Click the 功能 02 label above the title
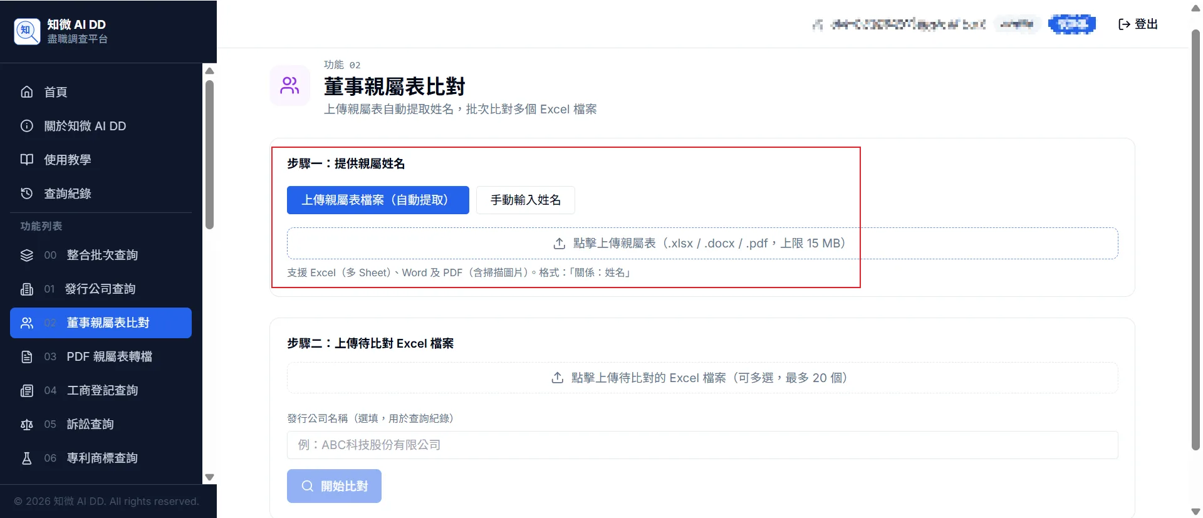The height and width of the screenshot is (518, 1203). pyautogui.click(x=342, y=65)
